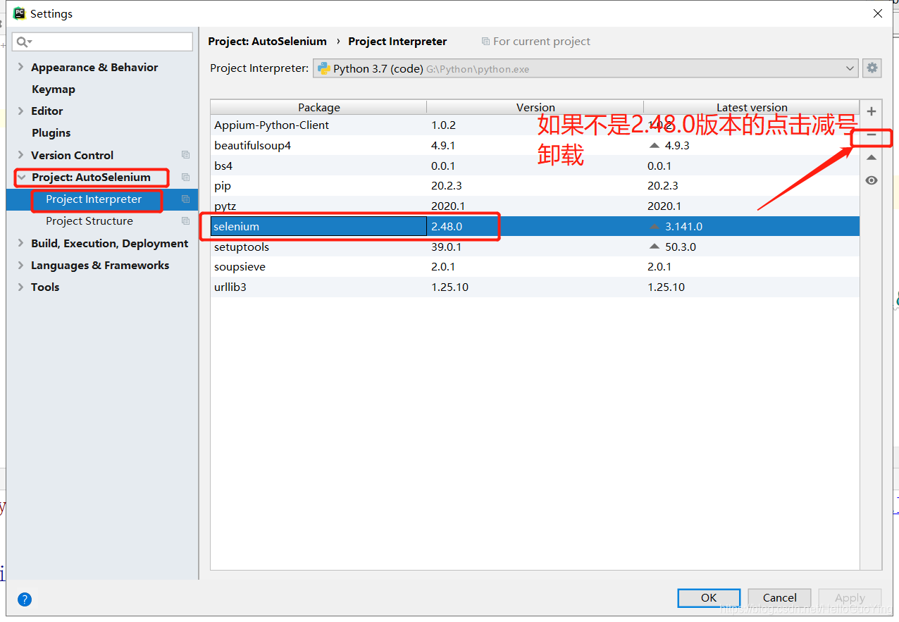Viewport: 899px width, 622px height.
Task: Sort by the Latest version column header
Action: click(752, 107)
